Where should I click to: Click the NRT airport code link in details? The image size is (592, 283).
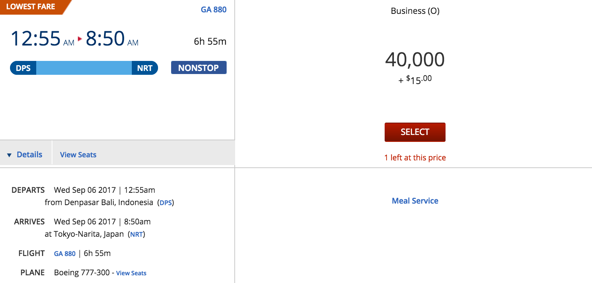pos(136,234)
